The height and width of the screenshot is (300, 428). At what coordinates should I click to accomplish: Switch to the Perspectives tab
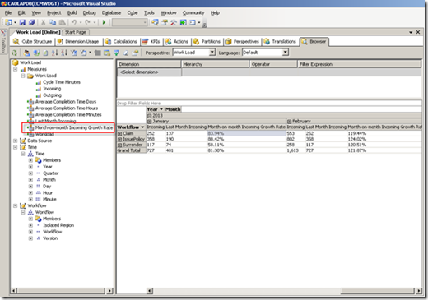click(243, 42)
